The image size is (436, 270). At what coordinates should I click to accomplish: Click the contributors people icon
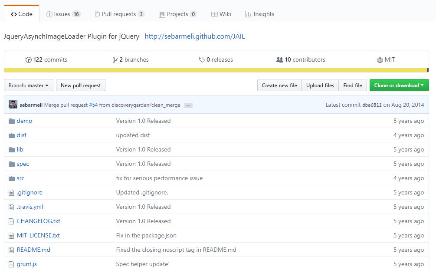(x=280, y=60)
